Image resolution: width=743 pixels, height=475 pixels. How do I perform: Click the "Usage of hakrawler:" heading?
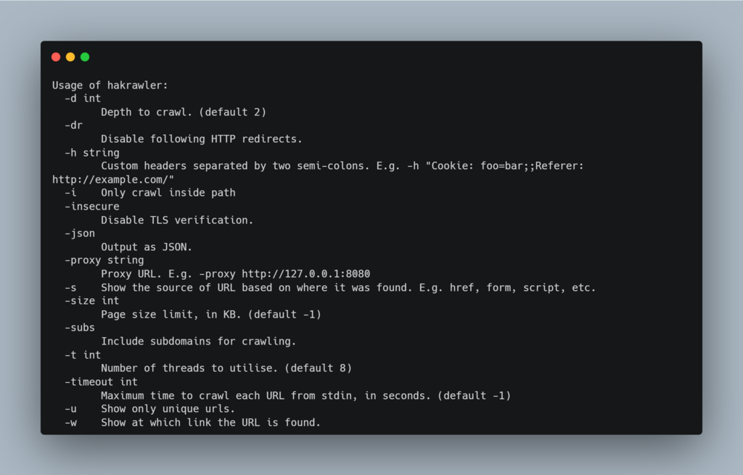pos(110,86)
